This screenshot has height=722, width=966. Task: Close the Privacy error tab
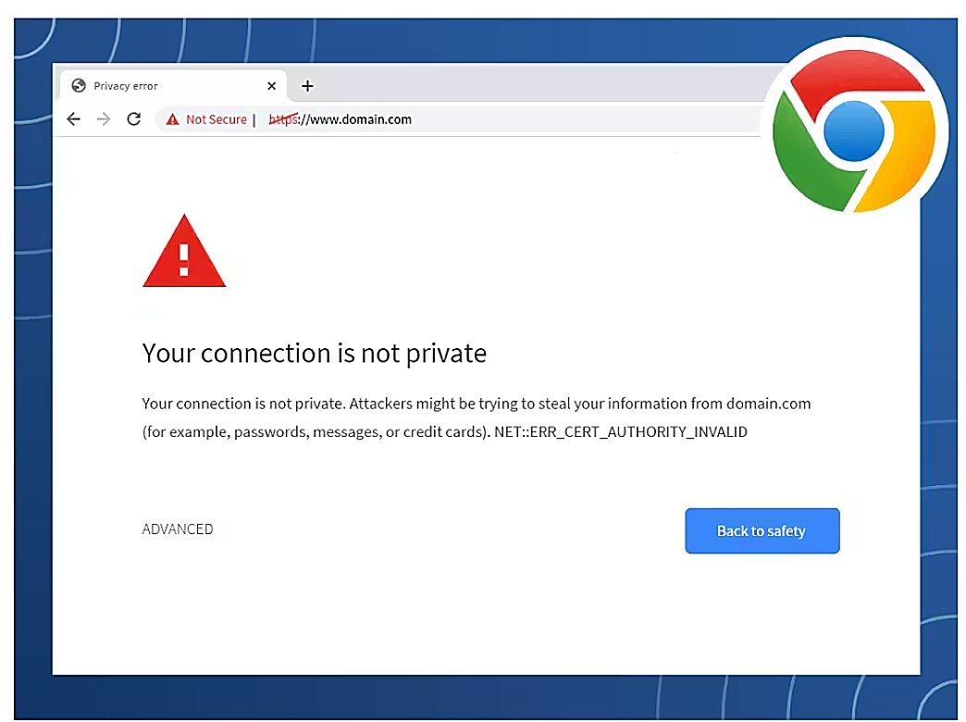point(271,86)
